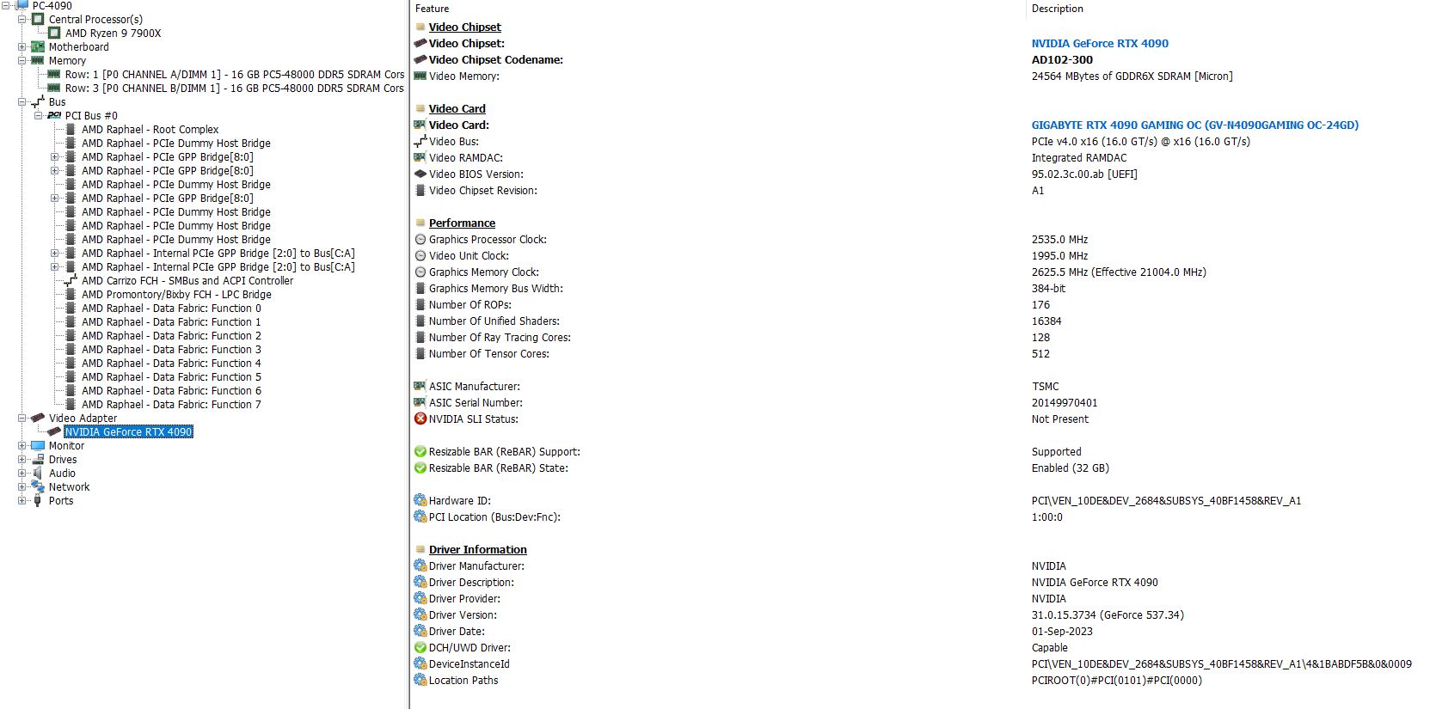Click the ASIC Manufacturer chip icon
The height and width of the screenshot is (709, 1430).
tap(420, 386)
